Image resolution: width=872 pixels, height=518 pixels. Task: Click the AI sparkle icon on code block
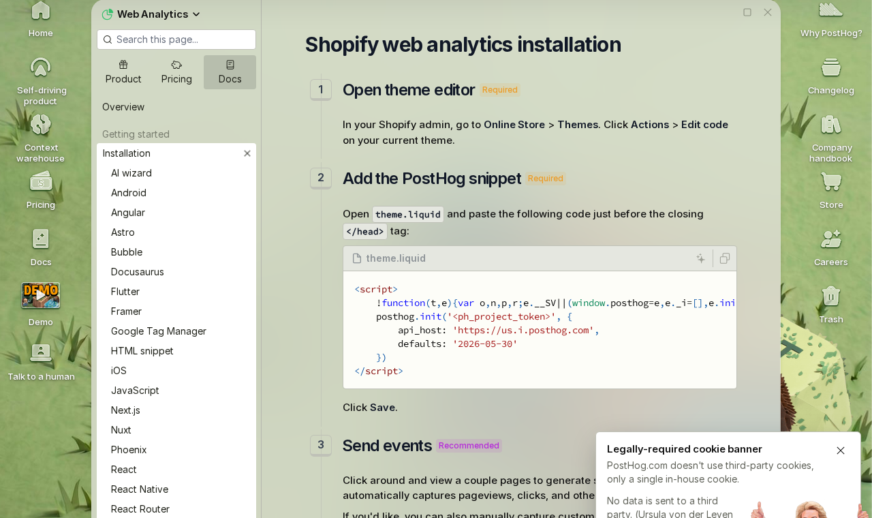click(x=700, y=258)
